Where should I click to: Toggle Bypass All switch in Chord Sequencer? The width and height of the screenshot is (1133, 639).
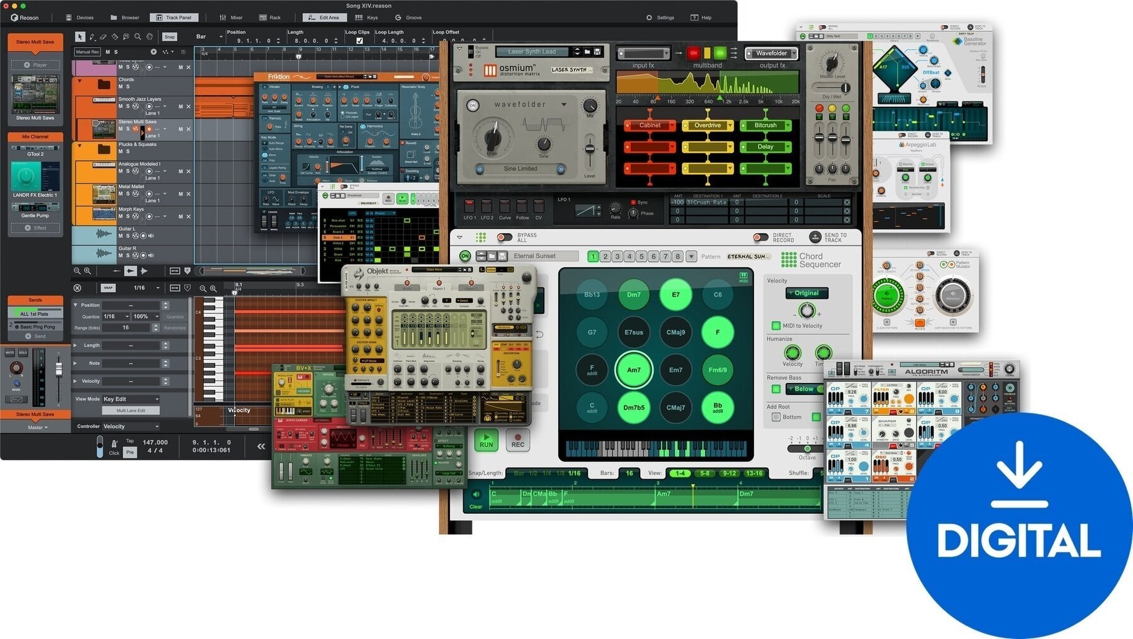504,237
